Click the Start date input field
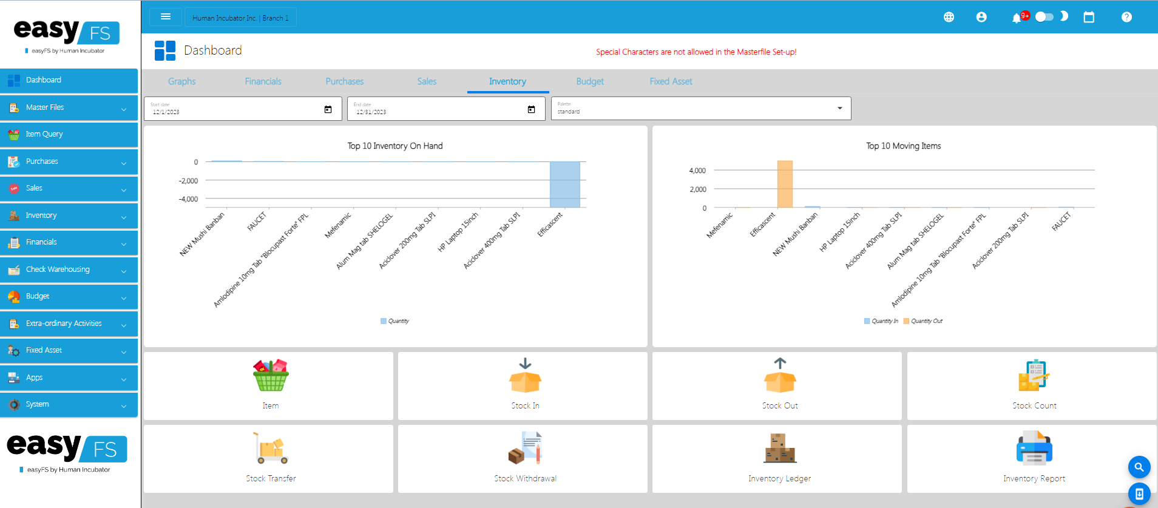 (237, 109)
